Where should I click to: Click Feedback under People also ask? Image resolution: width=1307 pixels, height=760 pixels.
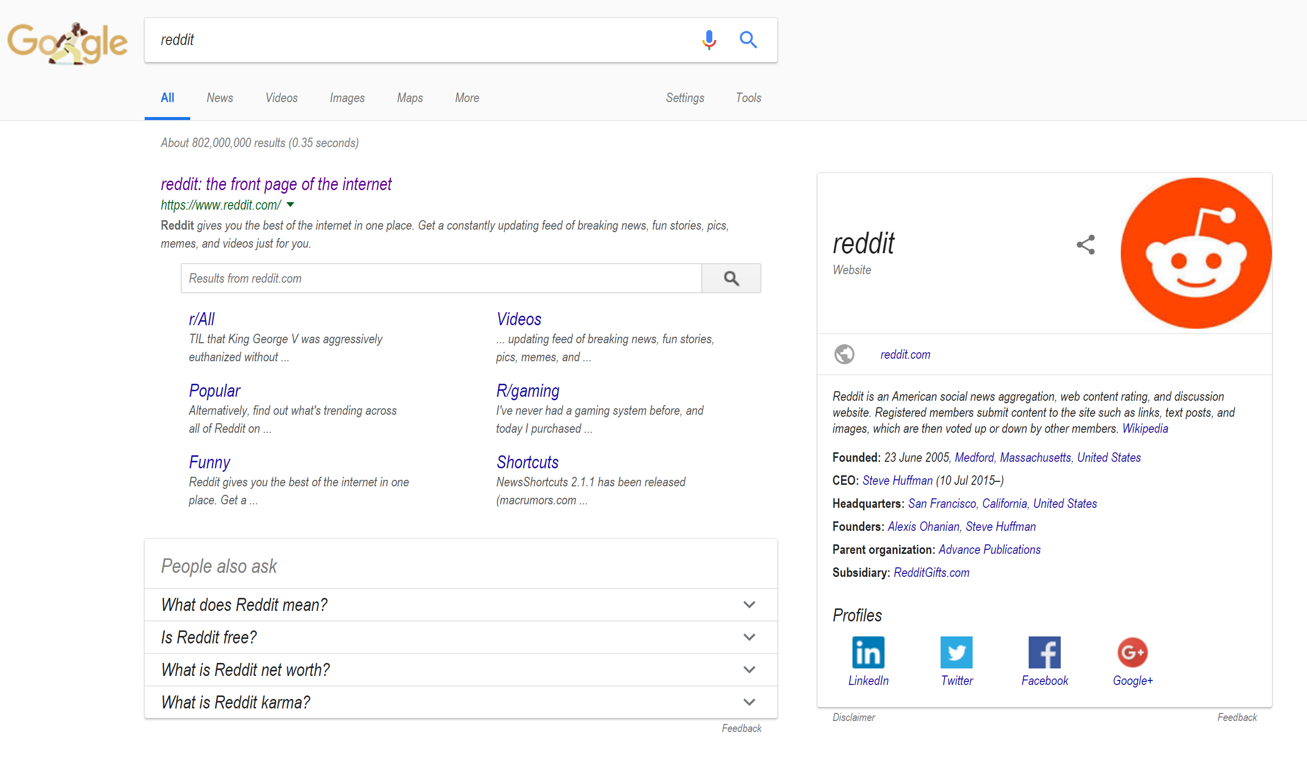click(741, 728)
